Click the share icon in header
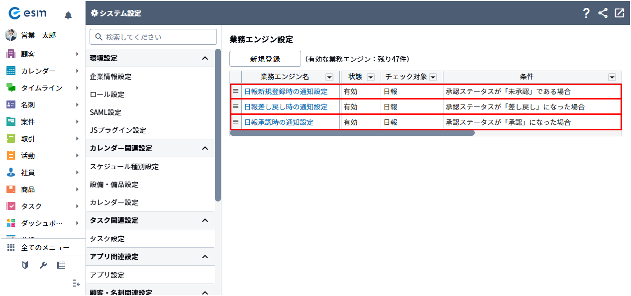This screenshot has height=296, width=631. pos(603,13)
